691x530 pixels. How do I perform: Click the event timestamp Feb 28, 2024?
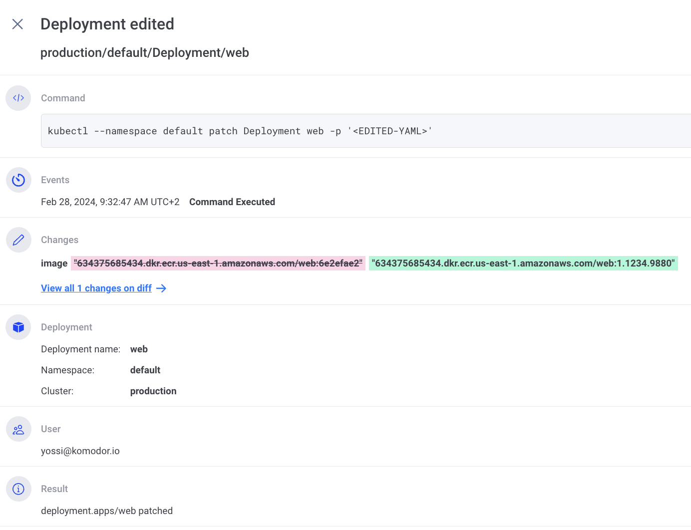[110, 202]
